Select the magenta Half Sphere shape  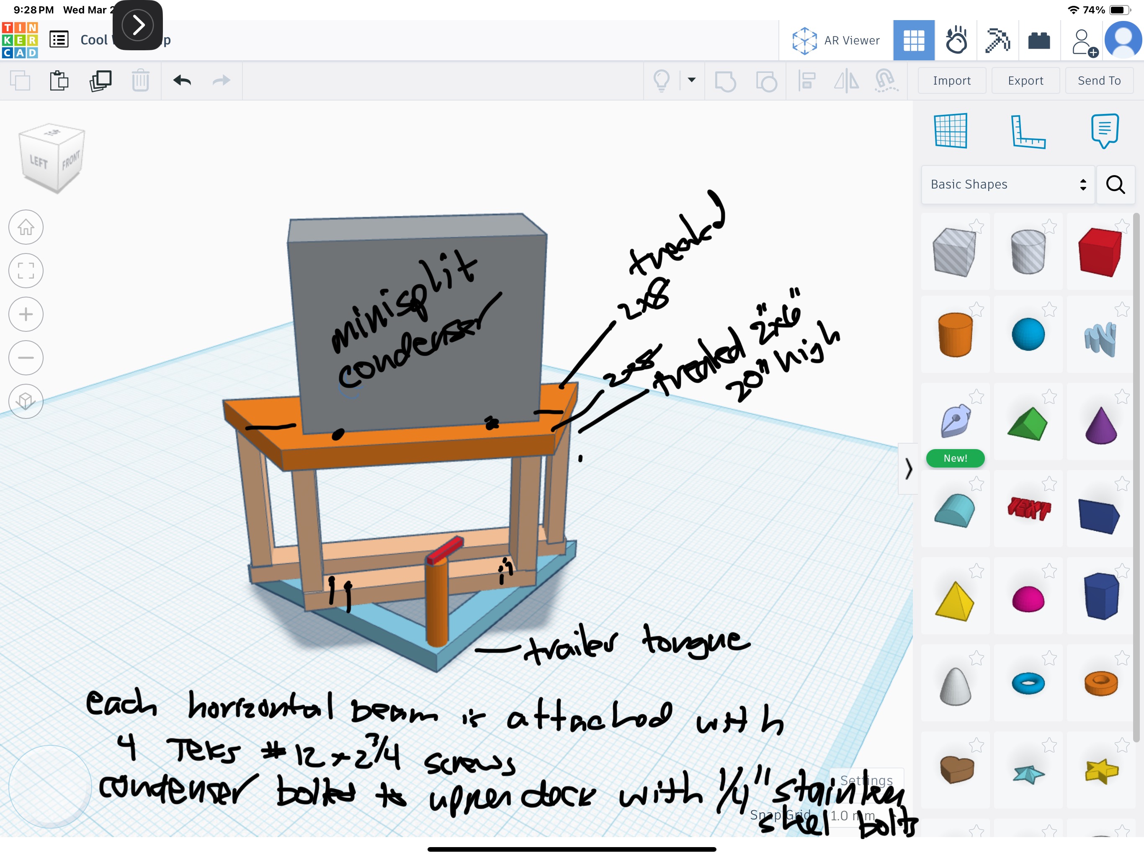(x=1028, y=599)
